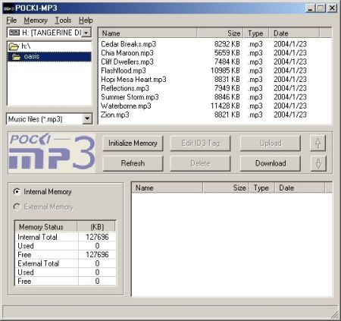Click Date header in device file list
341x321 pixels.
coord(300,187)
